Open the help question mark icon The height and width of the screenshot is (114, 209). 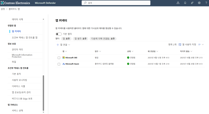(206, 3)
